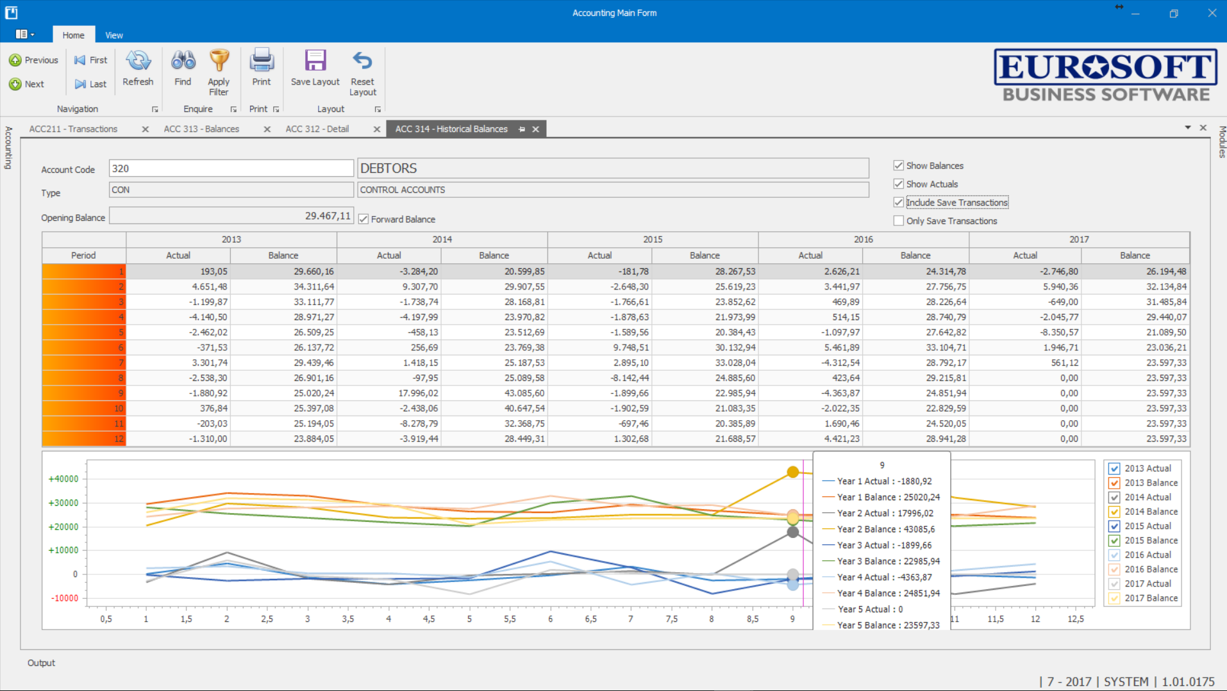Open the tab list dropdown arrow
This screenshot has width=1227, height=691.
pyautogui.click(x=1188, y=127)
